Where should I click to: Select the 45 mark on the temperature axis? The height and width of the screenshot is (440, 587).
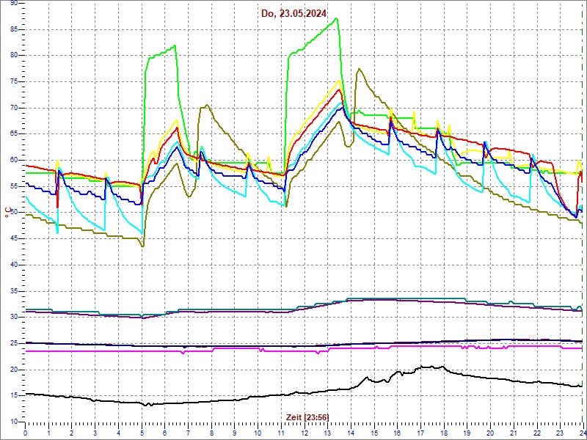(x=13, y=239)
